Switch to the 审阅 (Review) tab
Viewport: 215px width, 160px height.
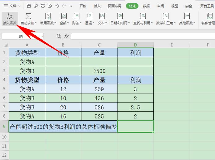(160, 6)
